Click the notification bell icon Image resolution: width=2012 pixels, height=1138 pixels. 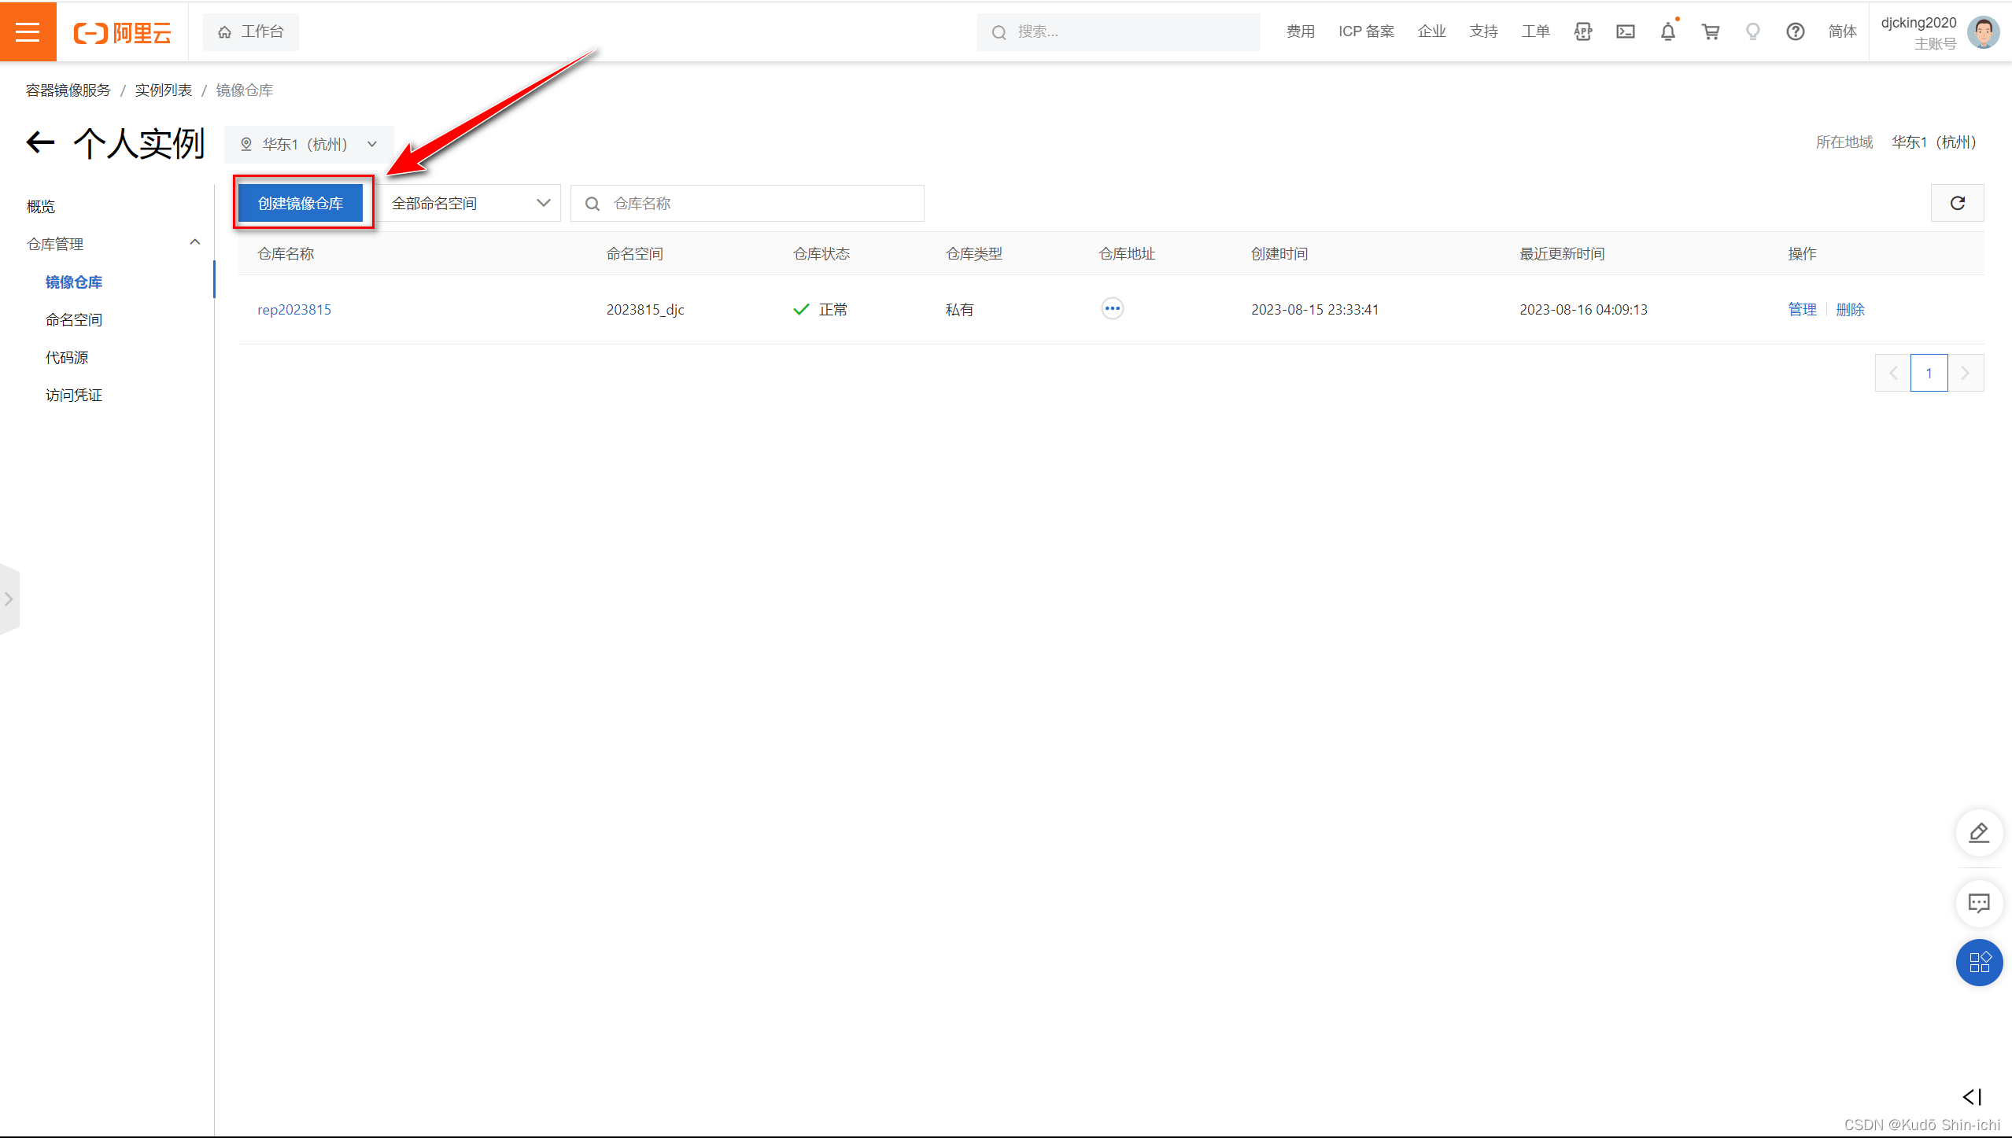click(1667, 31)
